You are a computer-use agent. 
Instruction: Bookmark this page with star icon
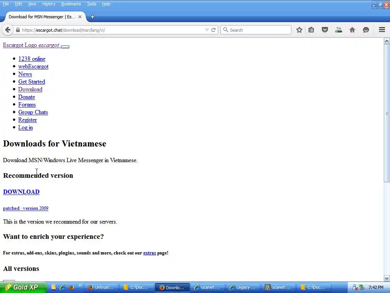(299, 30)
